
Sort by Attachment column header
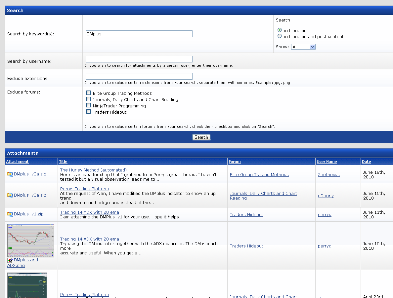(17, 162)
